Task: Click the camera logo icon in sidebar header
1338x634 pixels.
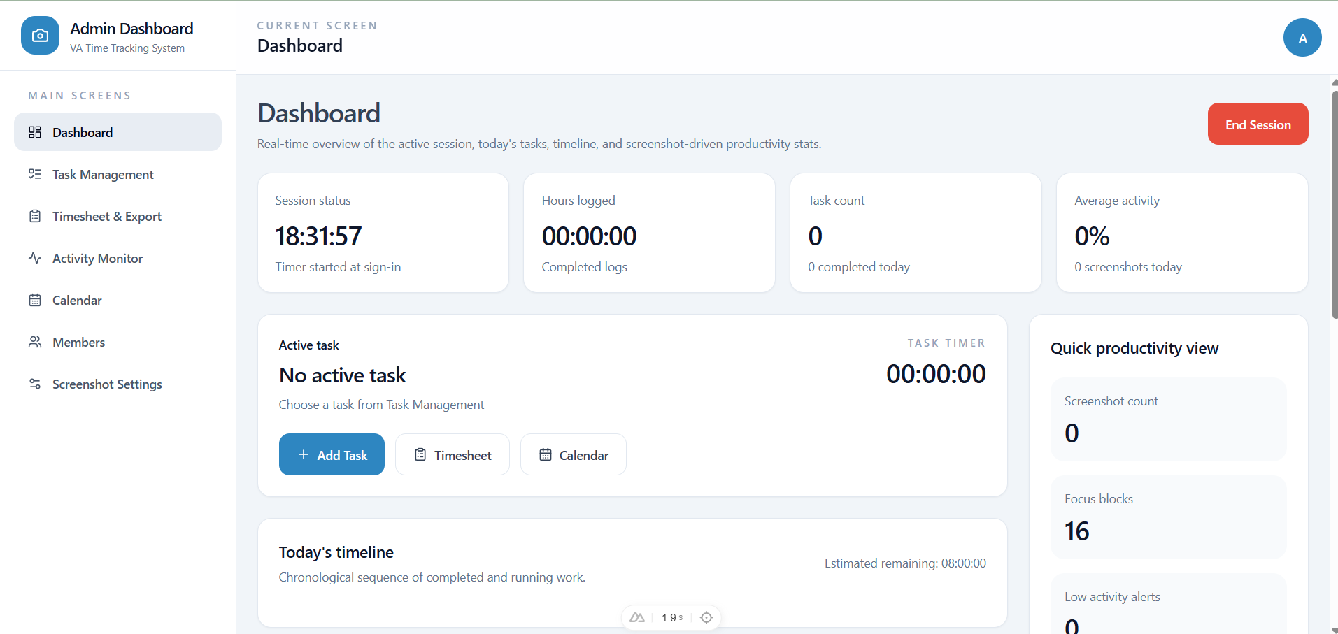Action: click(40, 36)
